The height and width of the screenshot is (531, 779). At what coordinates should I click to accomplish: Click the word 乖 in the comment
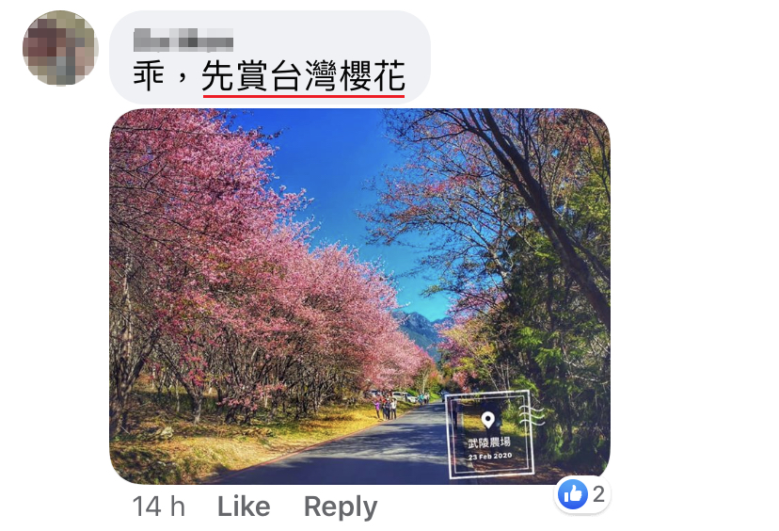pyautogui.click(x=149, y=75)
